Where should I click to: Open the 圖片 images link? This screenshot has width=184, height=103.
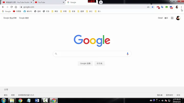(x=166, y=18)
